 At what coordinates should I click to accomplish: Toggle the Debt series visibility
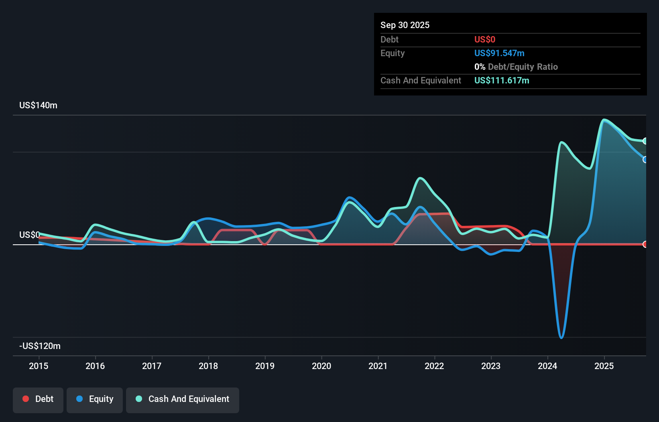38,399
